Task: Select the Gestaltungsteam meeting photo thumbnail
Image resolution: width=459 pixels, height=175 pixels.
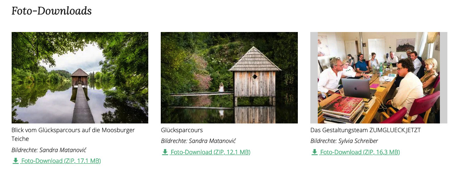Action: click(x=378, y=78)
